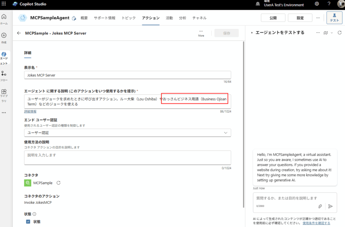This screenshot has height=227, width=345.
Task: Click the main form vertical scrollbar
Action: pyautogui.click(x=243, y=124)
